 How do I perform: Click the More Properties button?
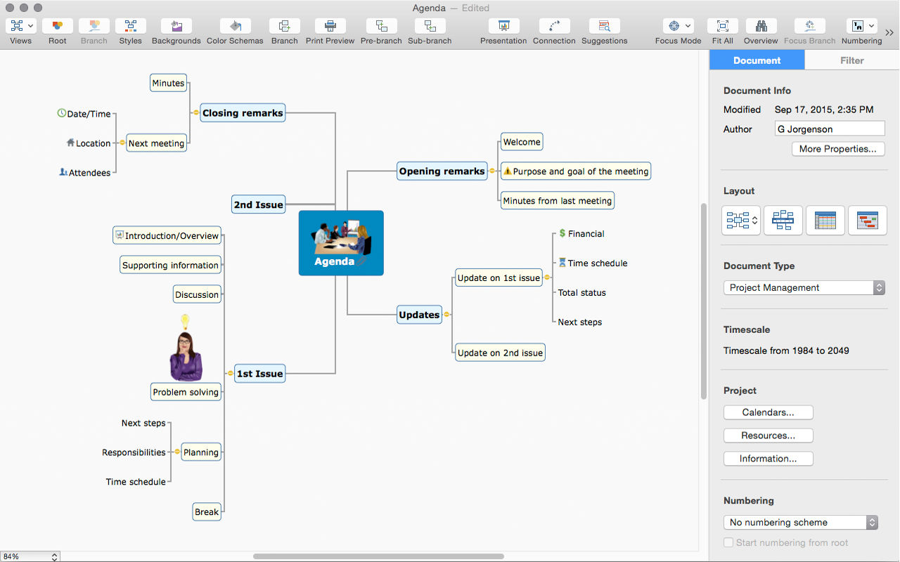point(837,149)
